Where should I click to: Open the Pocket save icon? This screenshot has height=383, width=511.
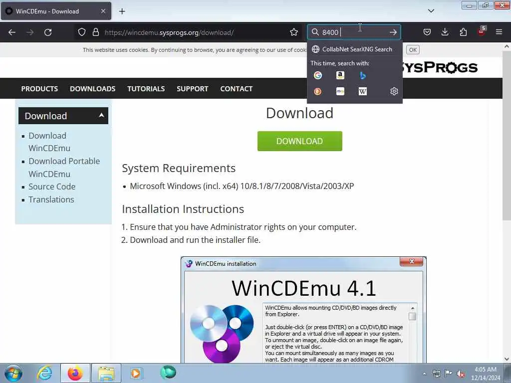click(427, 32)
